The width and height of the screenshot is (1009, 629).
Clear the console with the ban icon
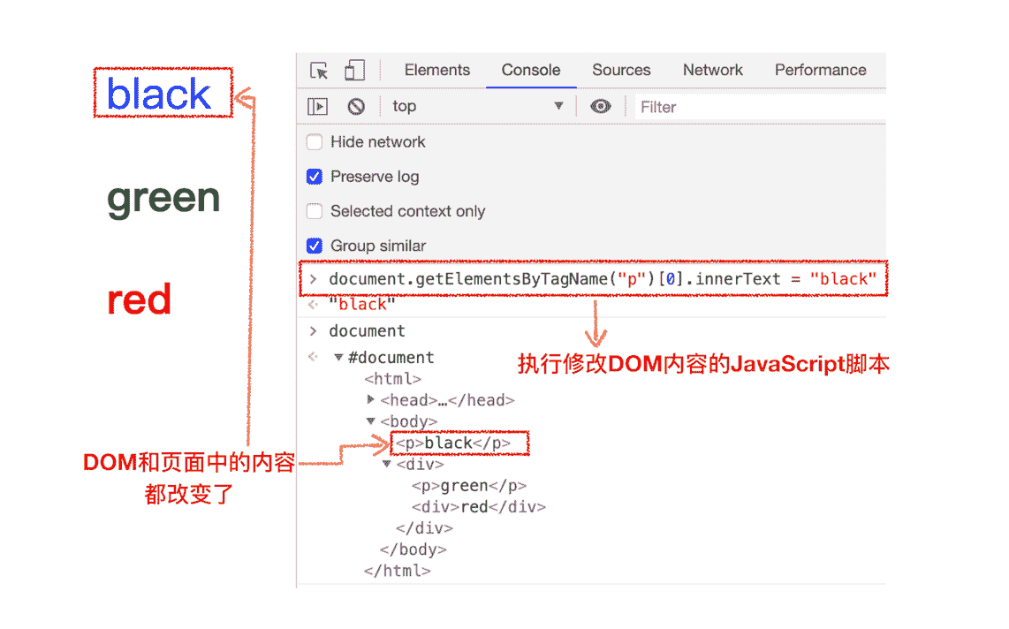click(x=356, y=106)
